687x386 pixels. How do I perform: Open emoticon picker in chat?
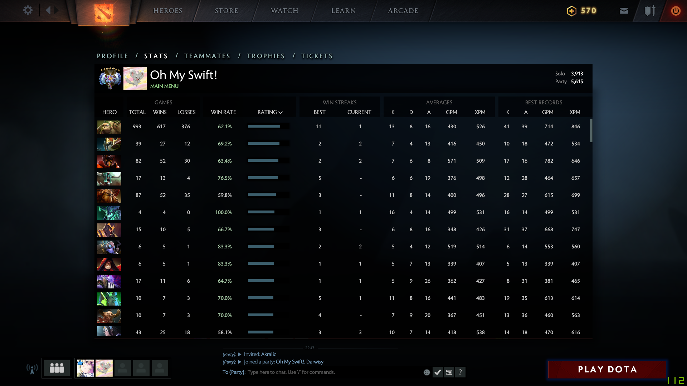[x=427, y=372]
